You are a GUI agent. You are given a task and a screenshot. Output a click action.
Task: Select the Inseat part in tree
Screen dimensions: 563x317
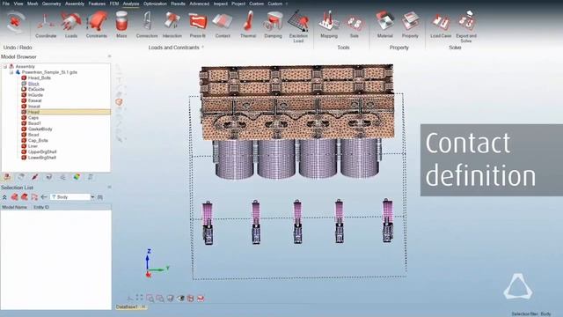tap(34, 106)
